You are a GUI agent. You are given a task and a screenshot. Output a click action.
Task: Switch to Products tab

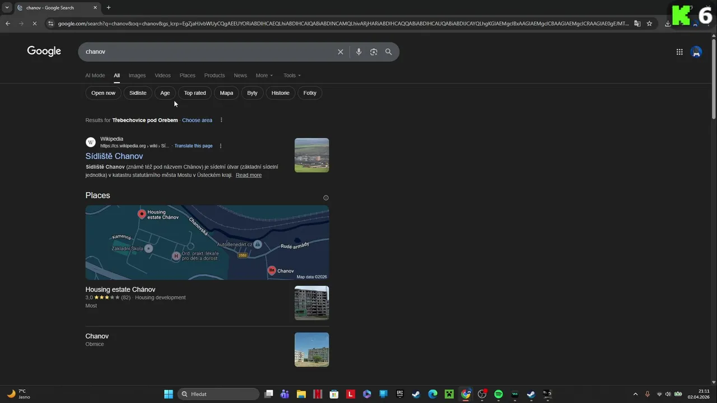click(215, 76)
